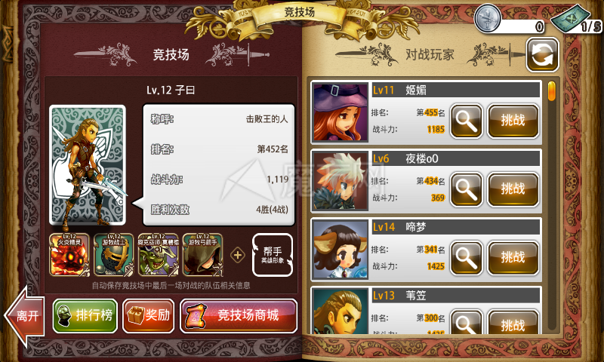Challenge Lv14 player 啼梦

[x=513, y=258]
